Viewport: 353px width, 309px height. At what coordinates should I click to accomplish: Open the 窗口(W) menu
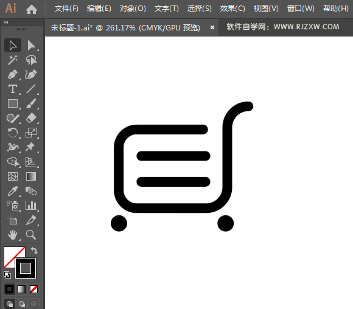pyautogui.click(x=301, y=9)
